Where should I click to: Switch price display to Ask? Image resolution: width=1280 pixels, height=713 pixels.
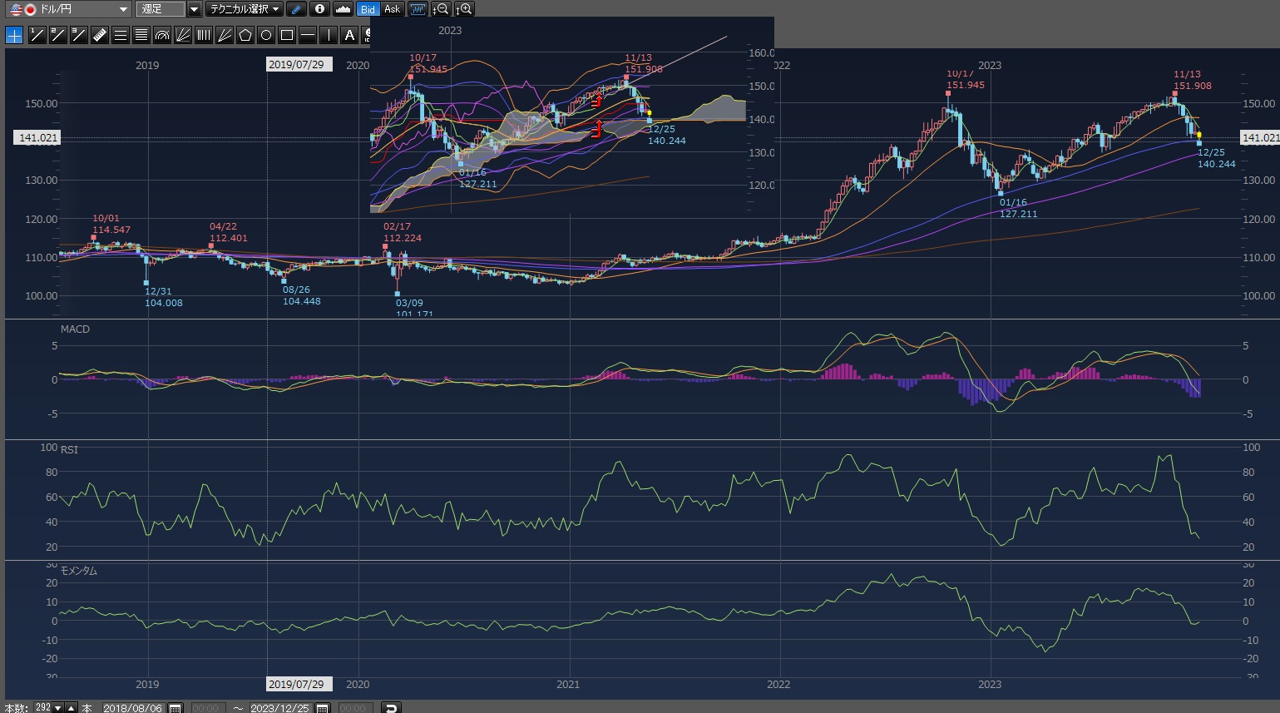392,9
